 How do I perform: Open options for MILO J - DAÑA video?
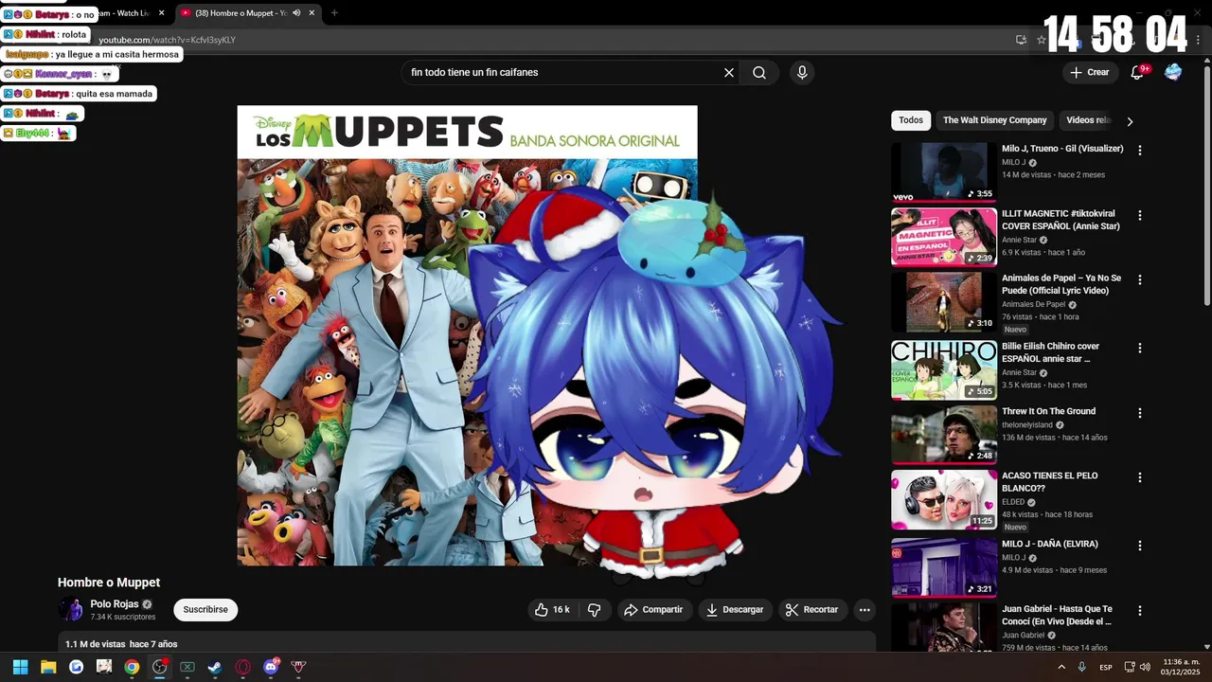(x=1140, y=546)
